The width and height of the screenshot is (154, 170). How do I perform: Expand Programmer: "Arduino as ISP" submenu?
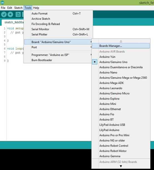click(58, 55)
